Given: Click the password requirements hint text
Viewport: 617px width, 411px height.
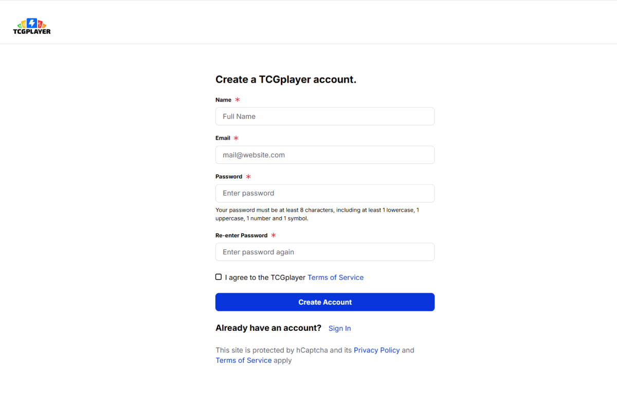Looking at the screenshot, I should point(317,214).
